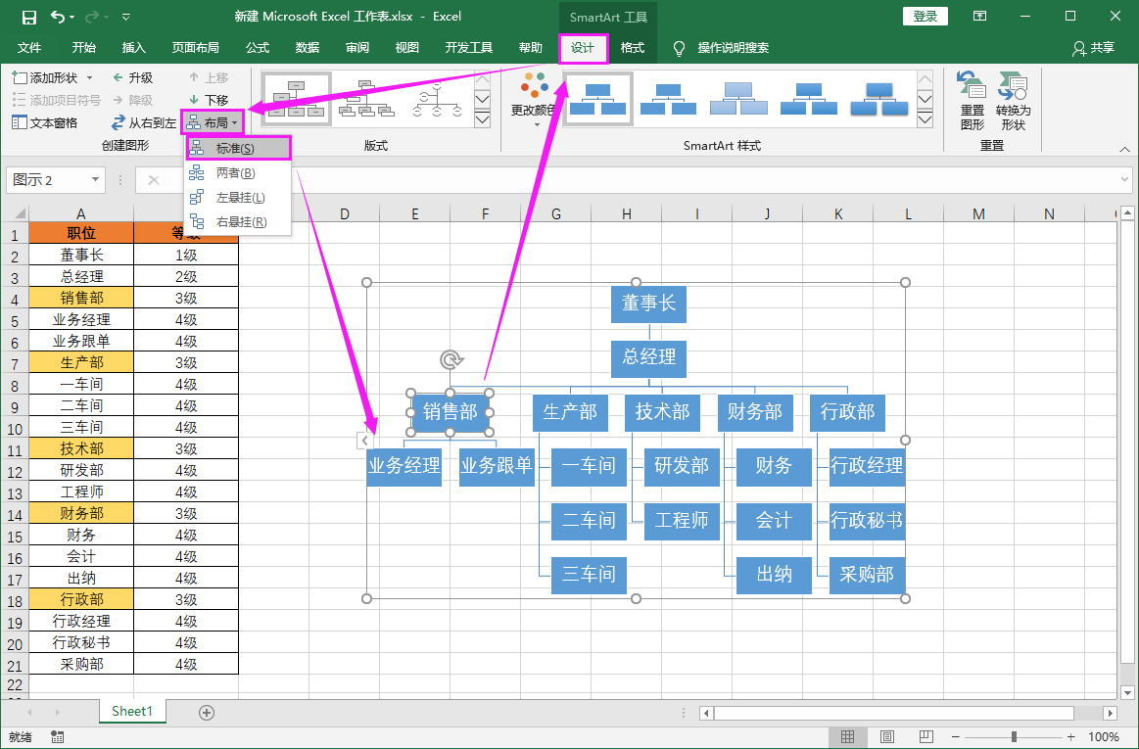Click the 降级 (Demote) icon
The height and width of the screenshot is (749, 1139).
pos(118,98)
